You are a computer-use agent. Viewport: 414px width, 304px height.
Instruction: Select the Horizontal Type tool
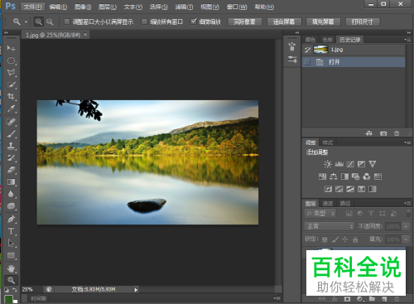tap(11, 231)
